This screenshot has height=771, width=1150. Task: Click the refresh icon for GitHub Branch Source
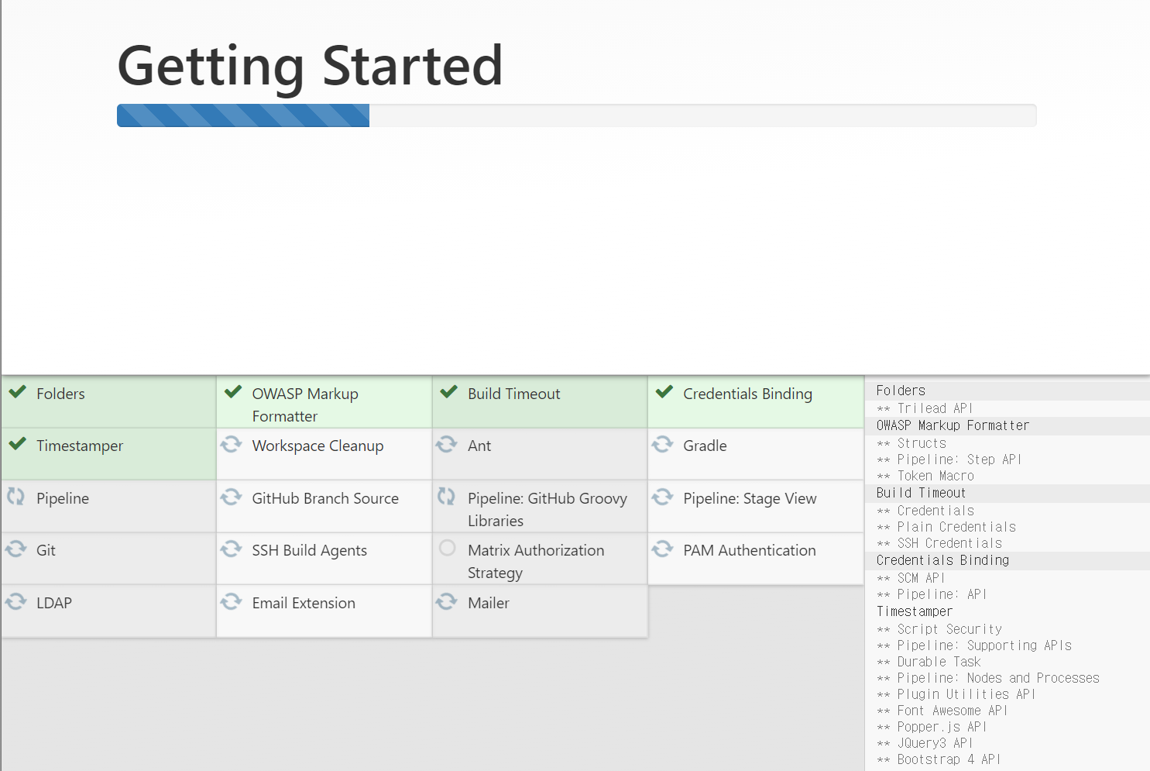[x=231, y=497]
